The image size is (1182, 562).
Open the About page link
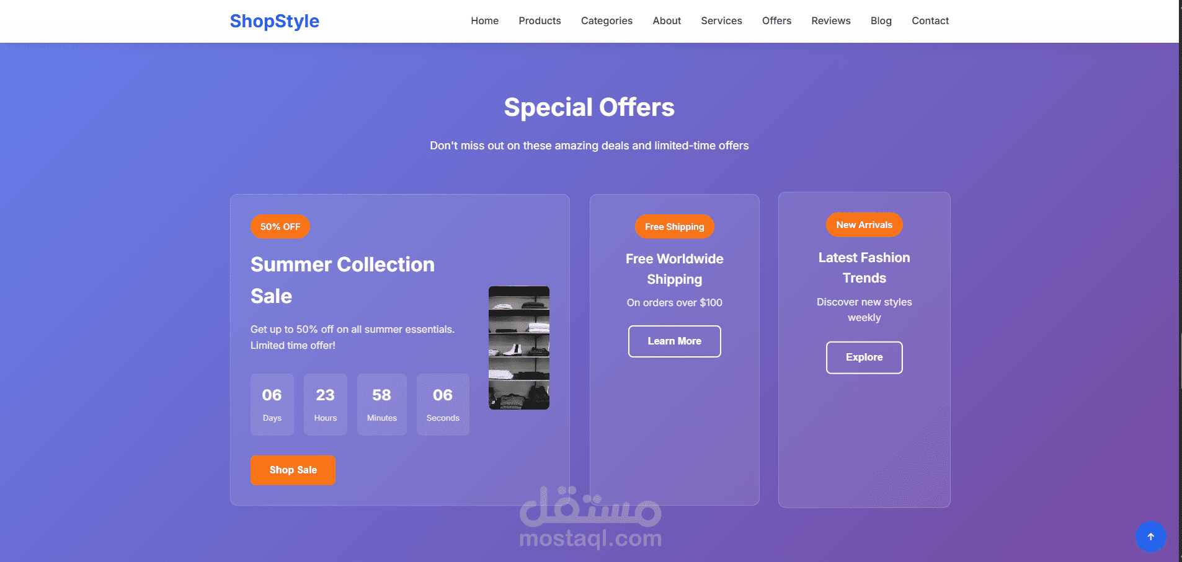click(x=667, y=20)
